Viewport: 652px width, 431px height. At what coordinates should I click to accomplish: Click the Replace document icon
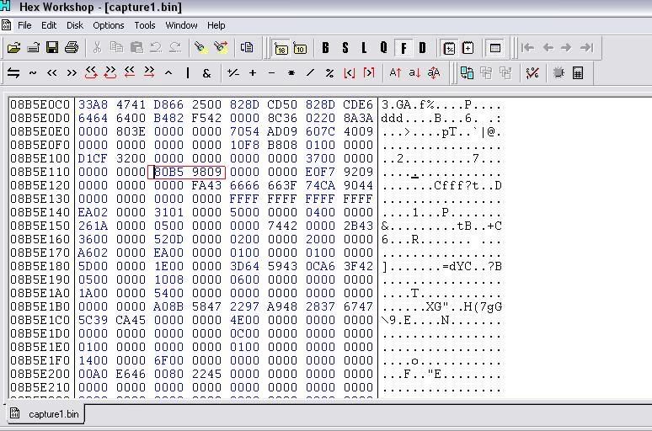(247, 48)
